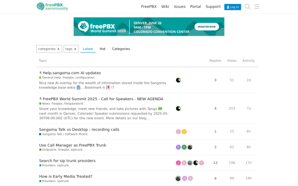Open the hamburger menu icon
The height and width of the screenshot is (186, 298).
(257, 6)
